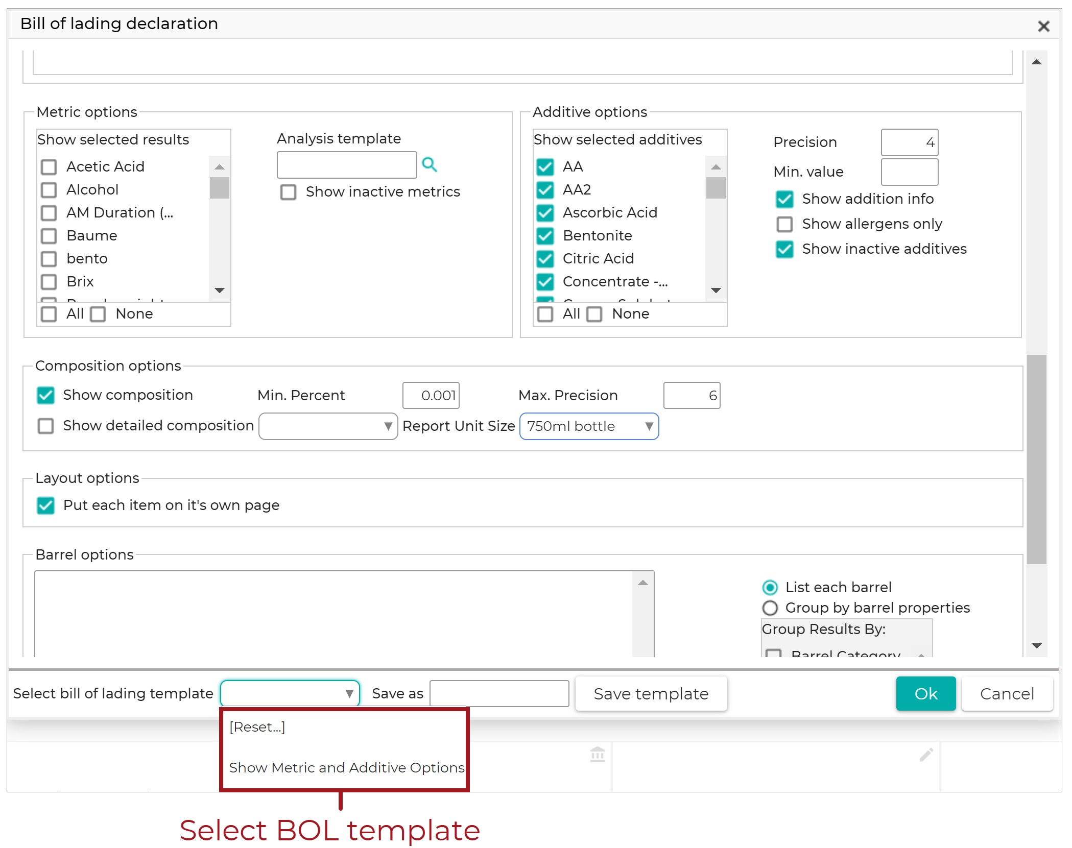The image size is (1072, 848).
Task: Select None in Show selected results
Action: tap(98, 314)
